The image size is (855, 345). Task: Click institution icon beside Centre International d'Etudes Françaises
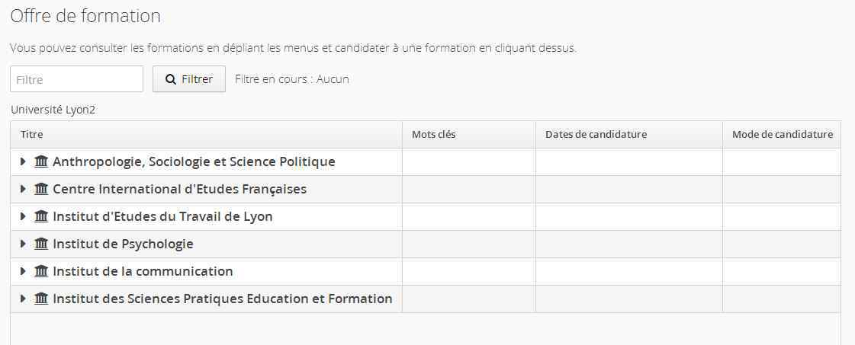41,189
